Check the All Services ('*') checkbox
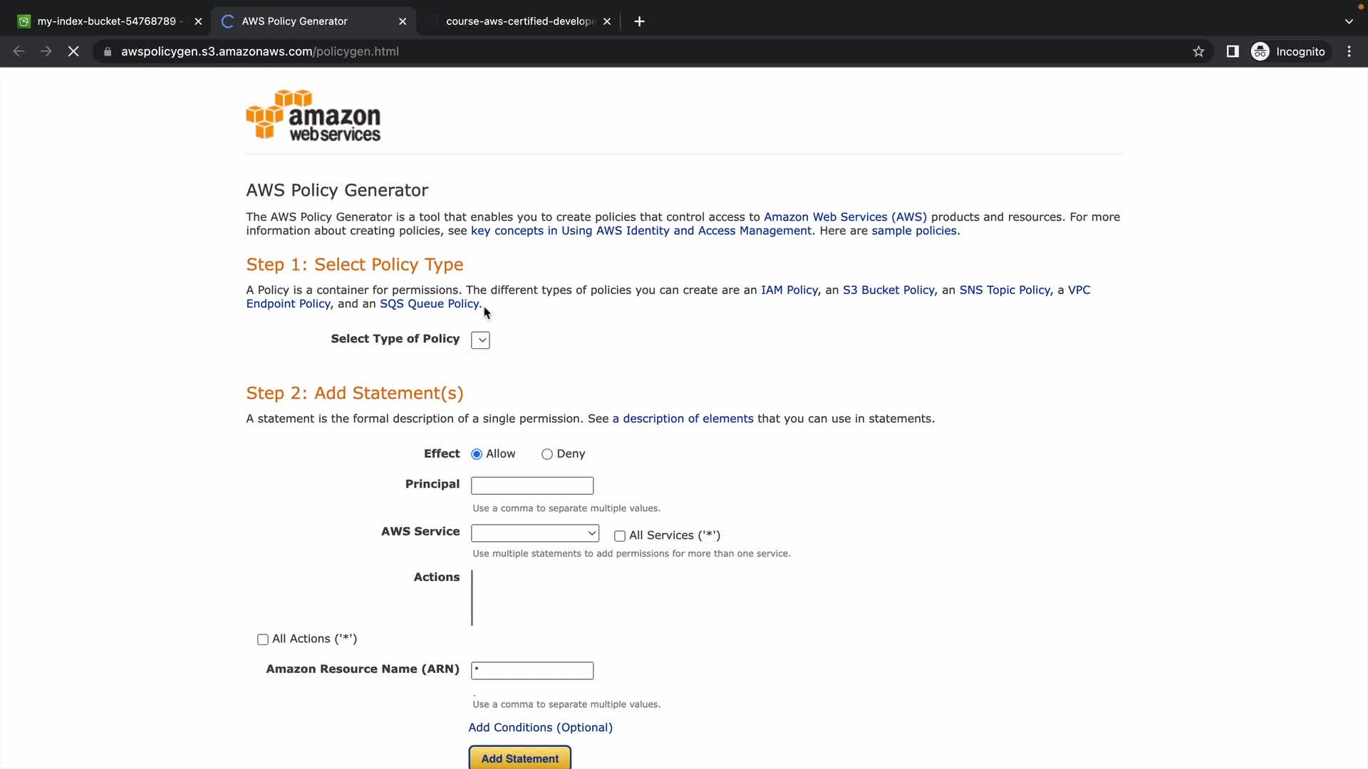The width and height of the screenshot is (1368, 769). pos(620,536)
